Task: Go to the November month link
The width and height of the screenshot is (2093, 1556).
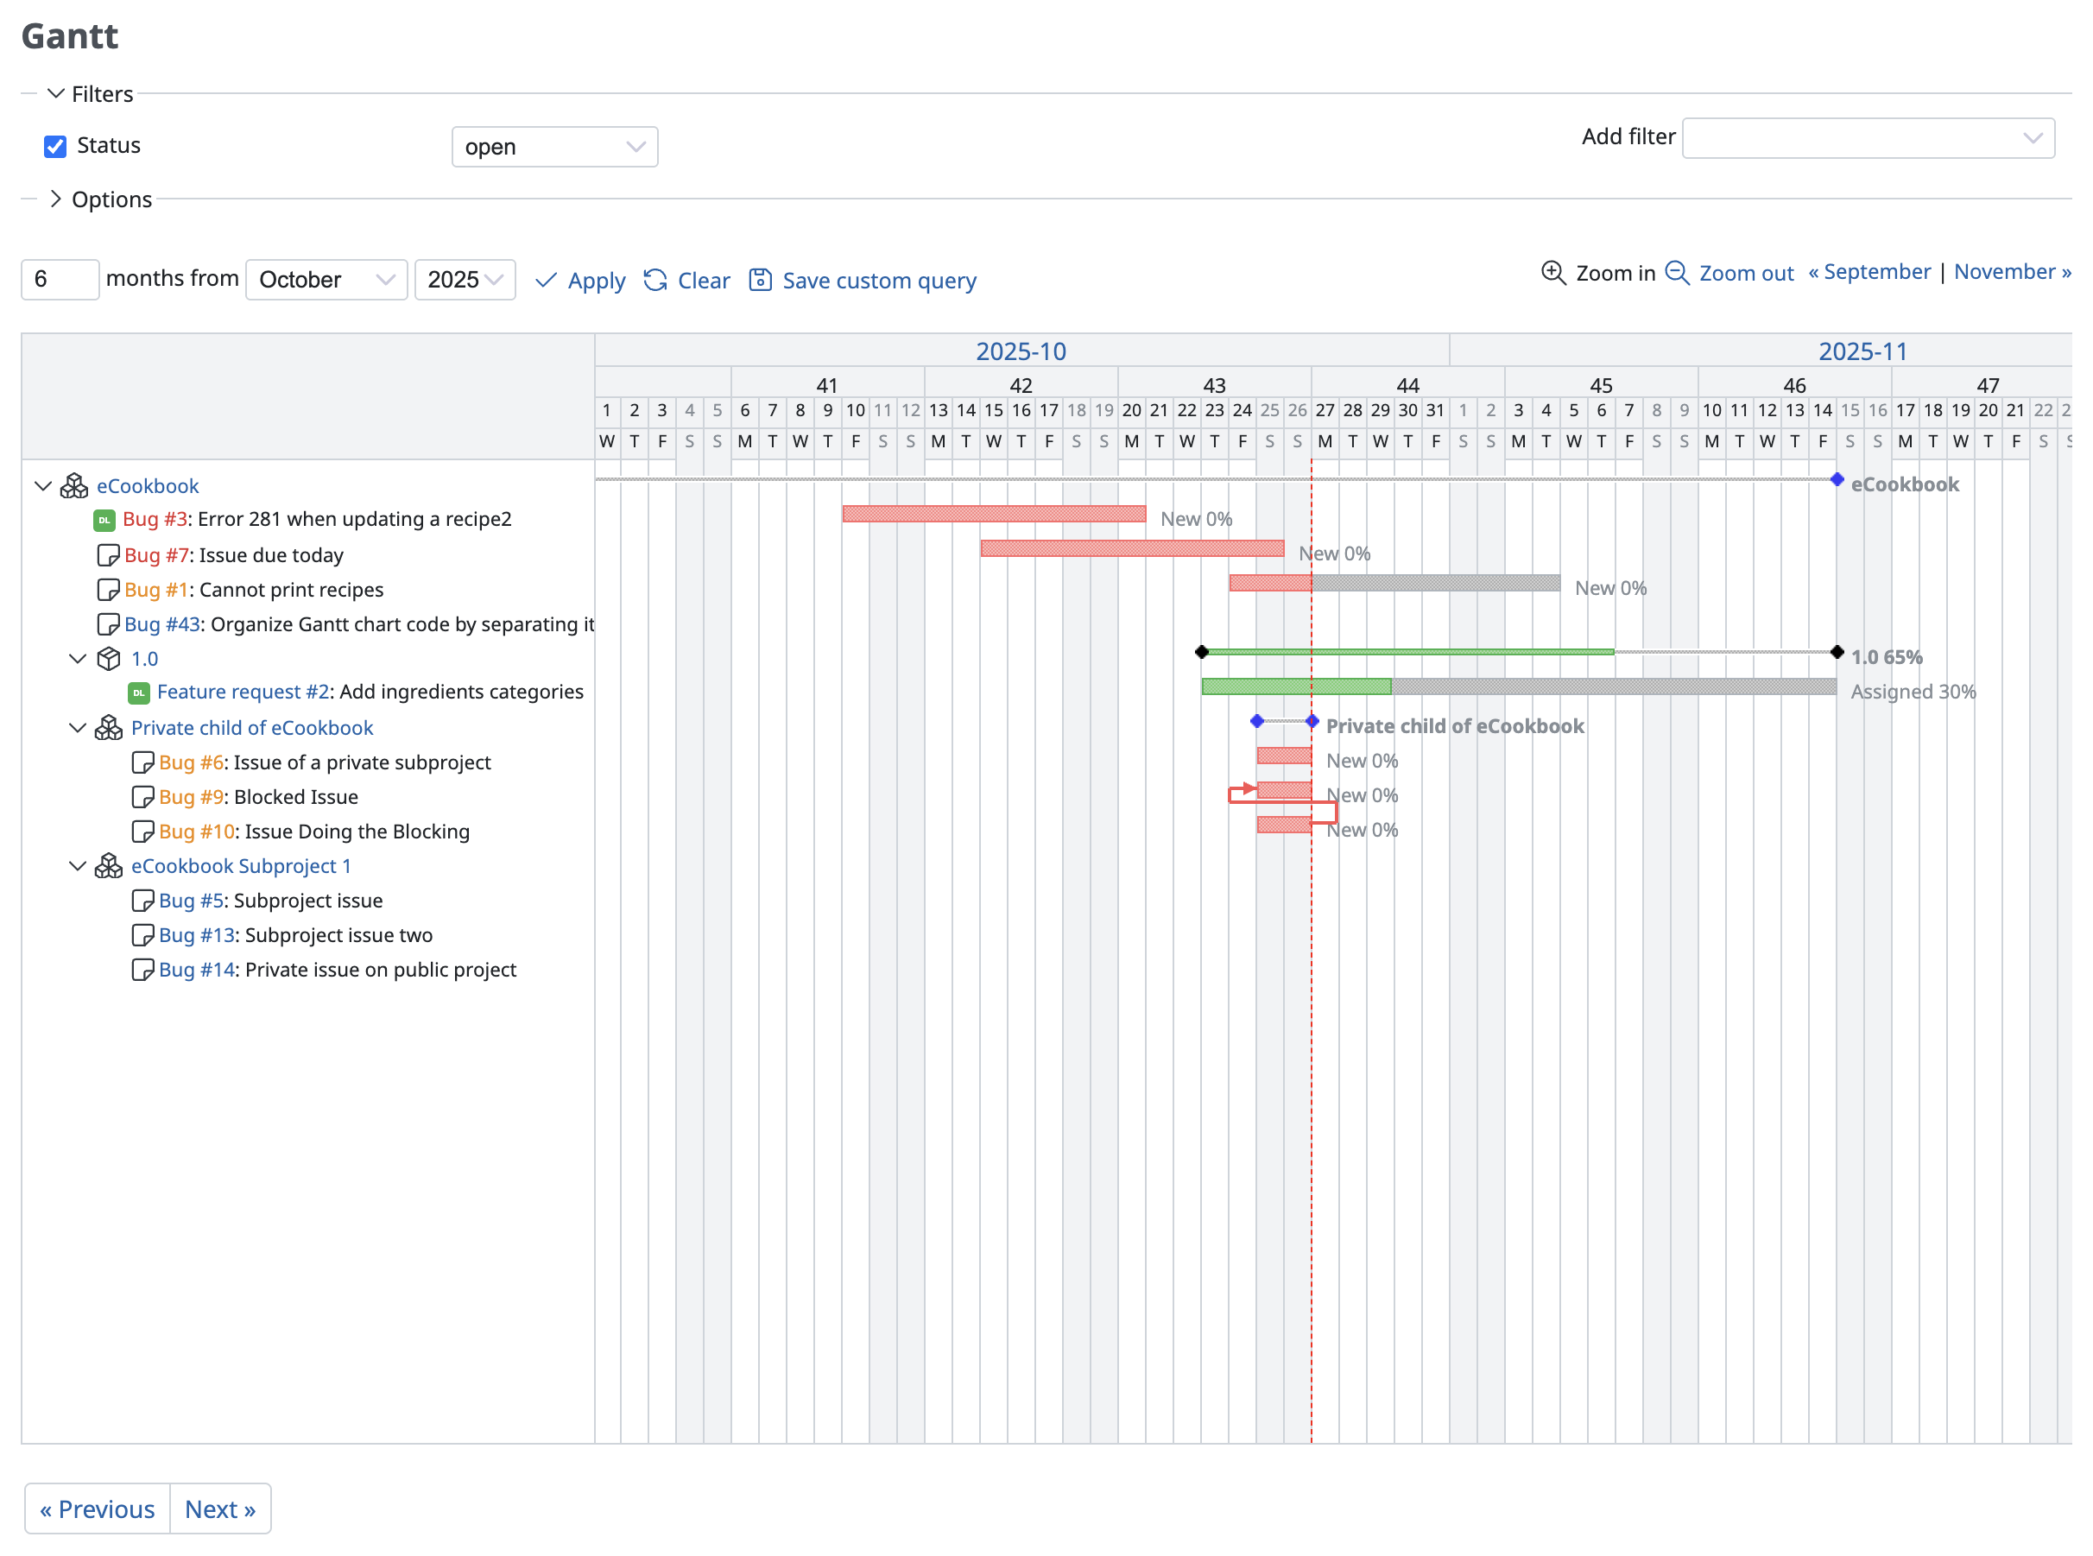Action: point(2011,272)
